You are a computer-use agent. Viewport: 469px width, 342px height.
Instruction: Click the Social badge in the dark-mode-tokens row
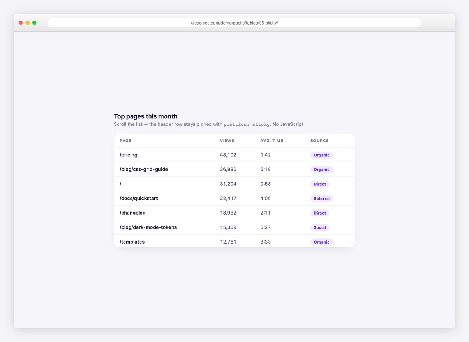click(320, 227)
